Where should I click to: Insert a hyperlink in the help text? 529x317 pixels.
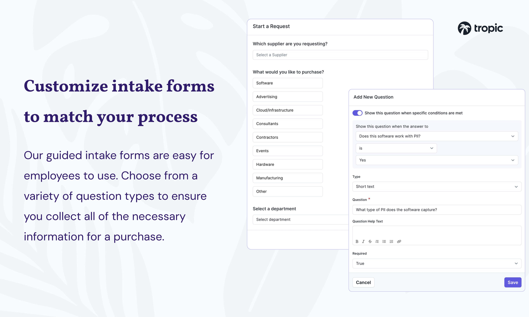tap(399, 241)
